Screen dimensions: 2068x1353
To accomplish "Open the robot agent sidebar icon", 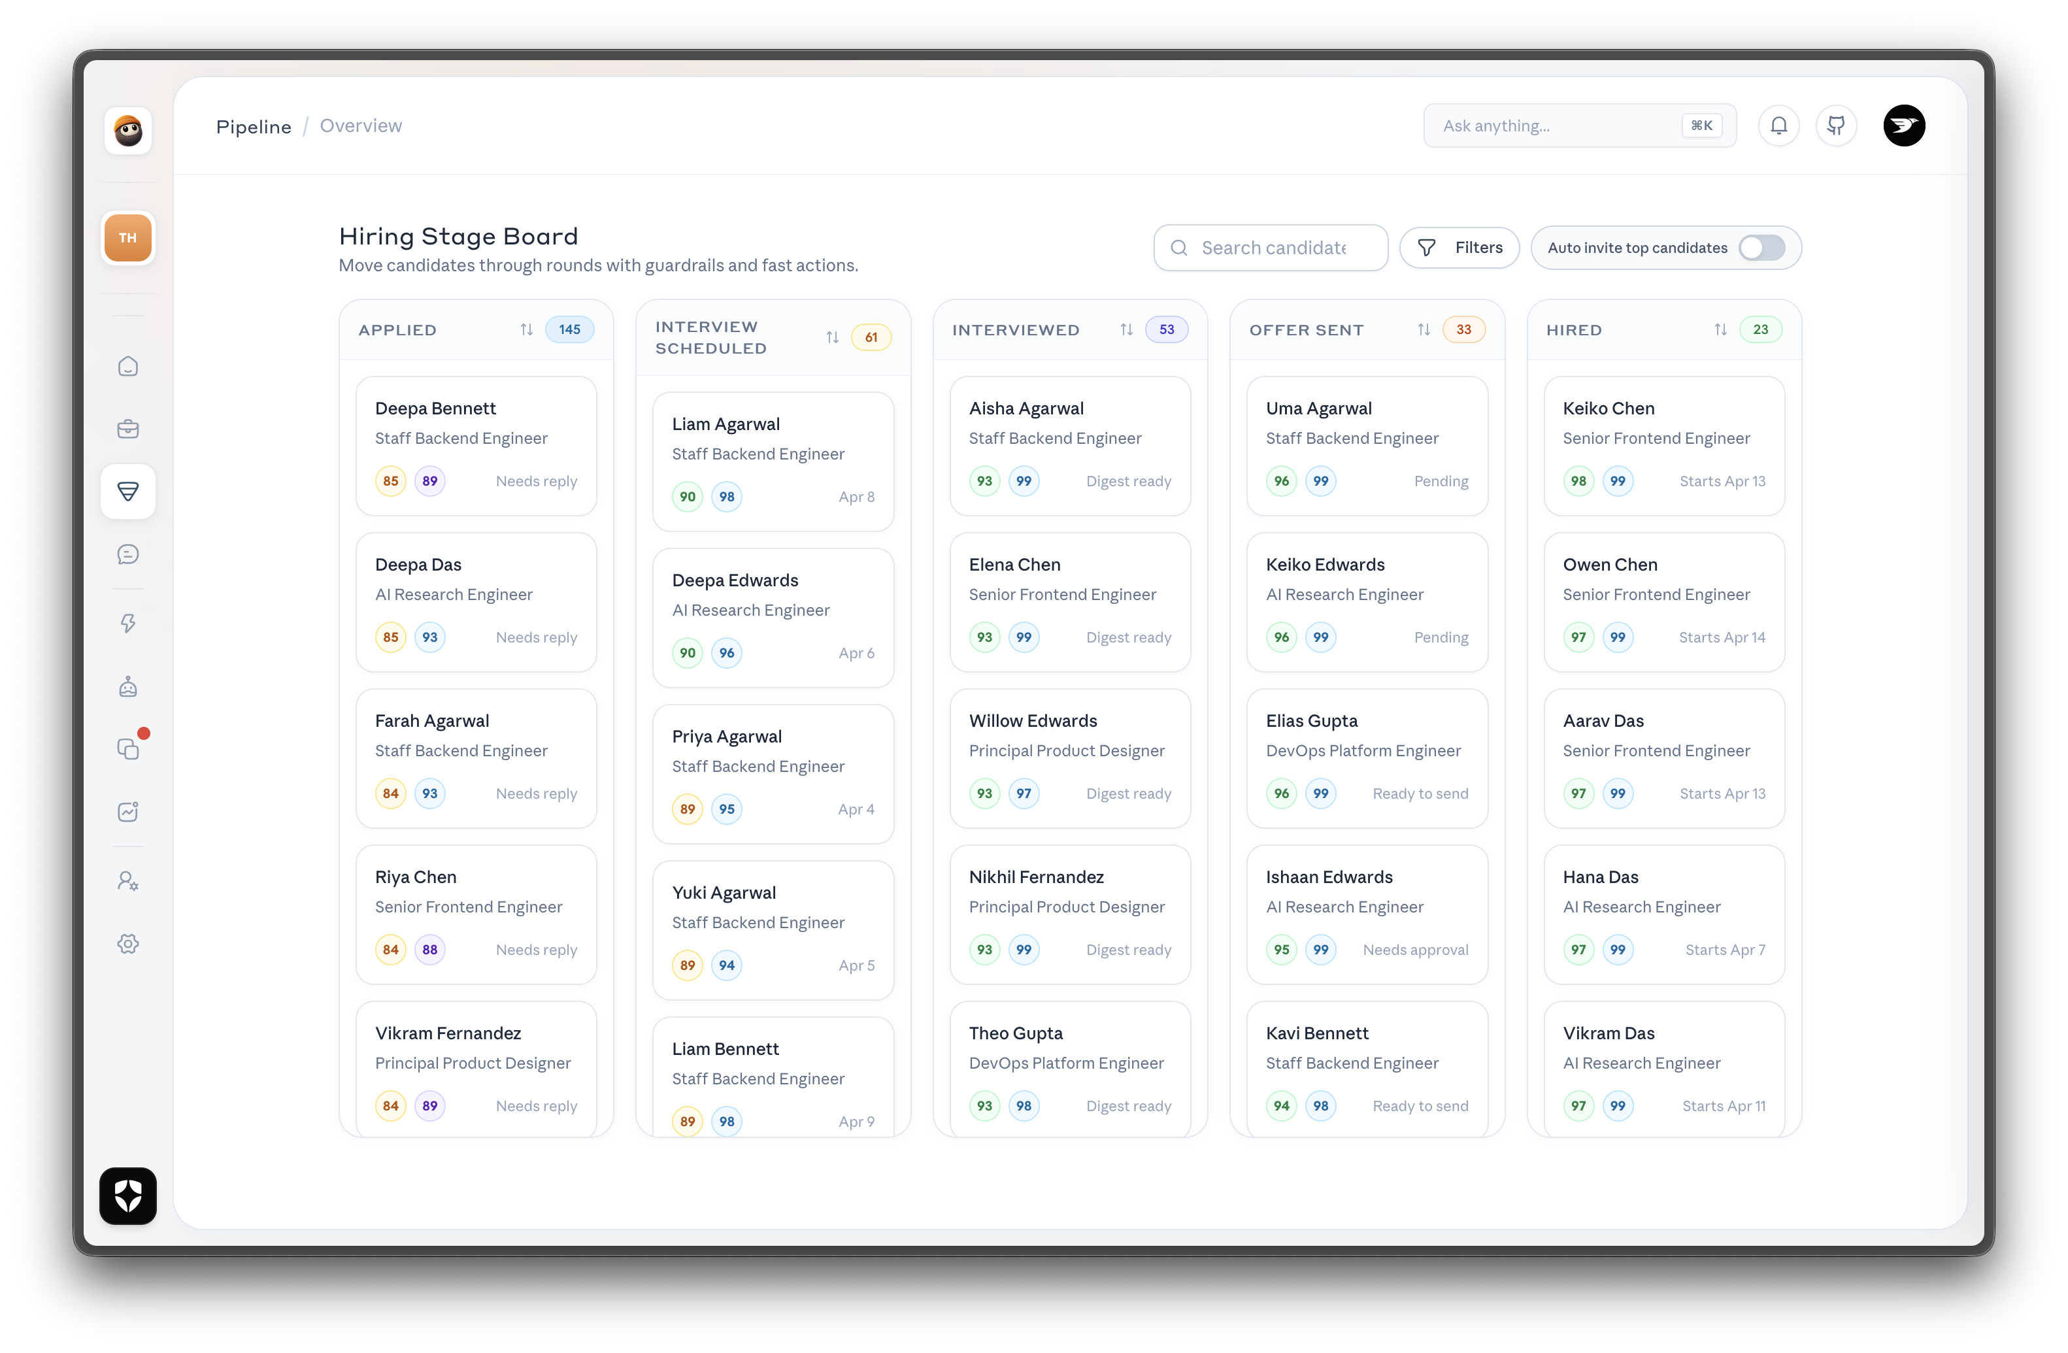I will (127, 686).
